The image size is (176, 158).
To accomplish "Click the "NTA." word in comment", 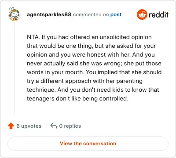I will tap(33, 37).
